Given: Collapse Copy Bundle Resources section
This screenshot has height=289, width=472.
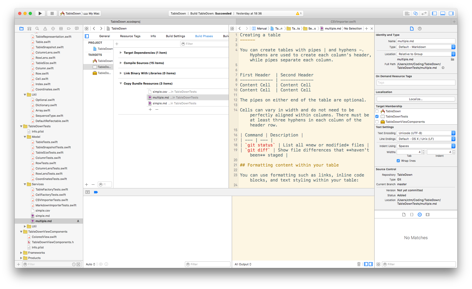Looking at the screenshot, I should click(121, 84).
